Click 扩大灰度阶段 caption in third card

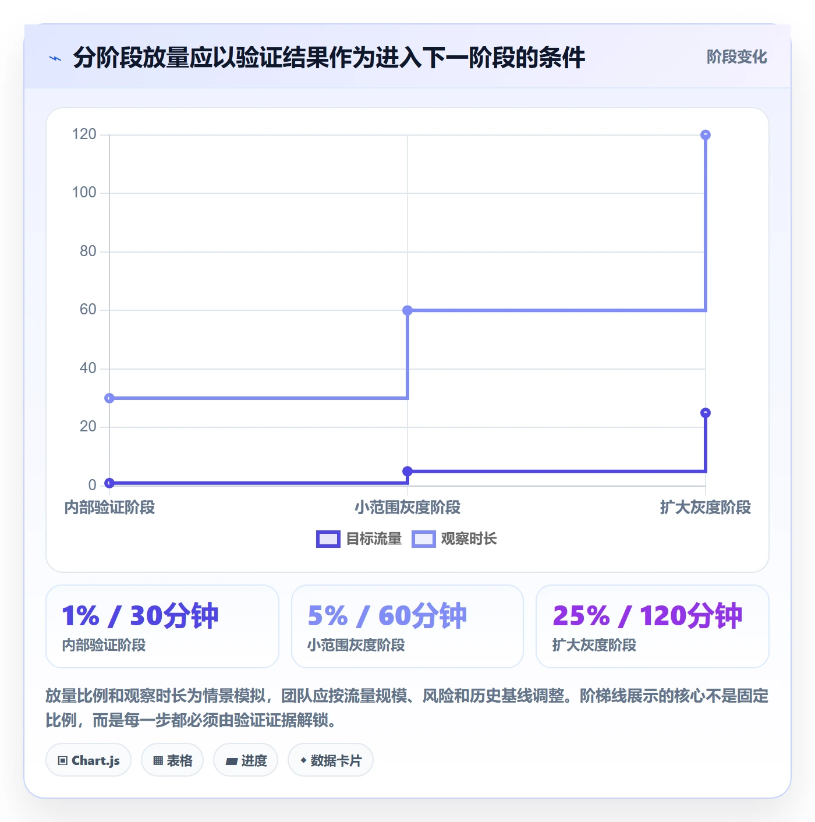click(x=594, y=646)
